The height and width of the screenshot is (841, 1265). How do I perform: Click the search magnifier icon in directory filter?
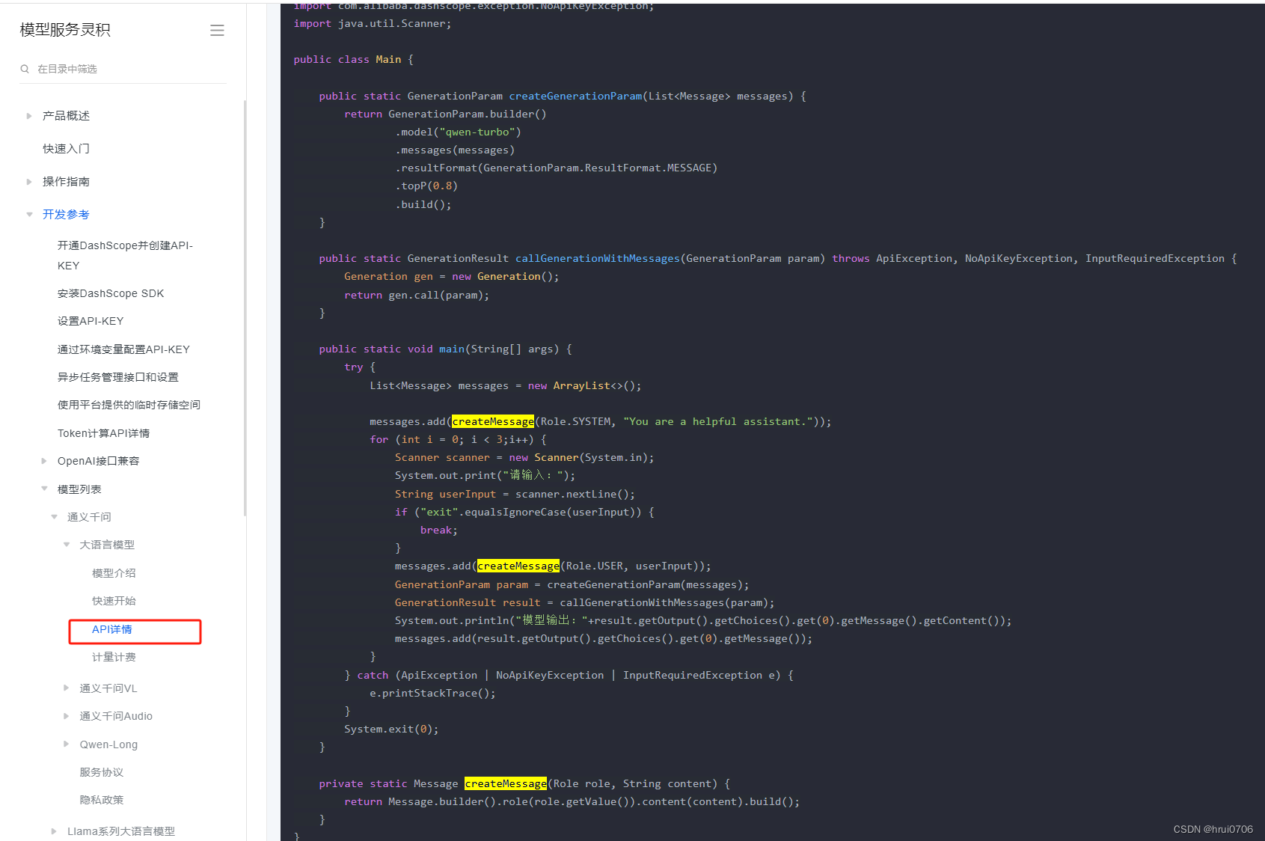click(x=25, y=69)
